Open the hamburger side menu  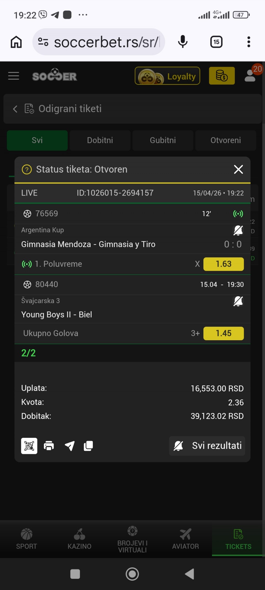[x=14, y=76]
